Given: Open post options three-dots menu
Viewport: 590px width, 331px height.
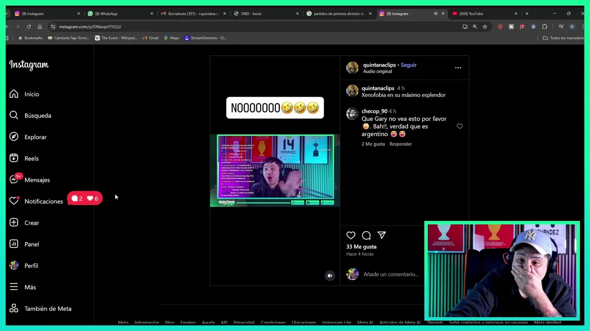Looking at the screenshot, I should pyautogui.click(x=458, y=68).
